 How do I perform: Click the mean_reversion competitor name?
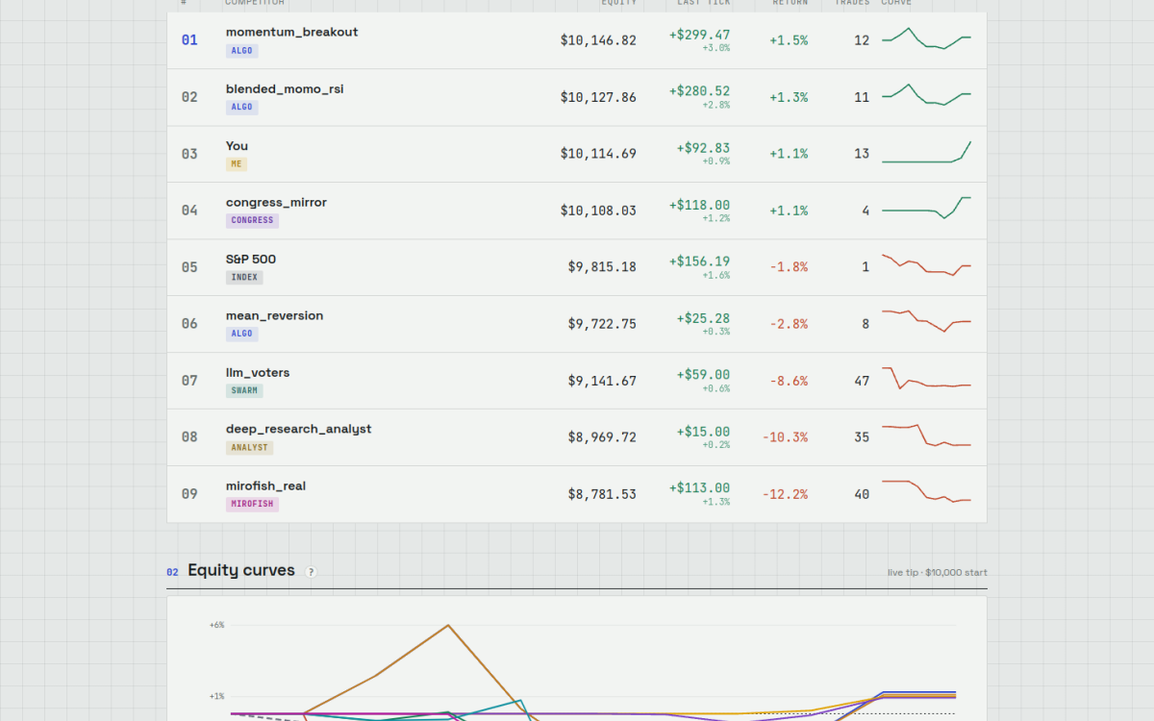point(274,315)
